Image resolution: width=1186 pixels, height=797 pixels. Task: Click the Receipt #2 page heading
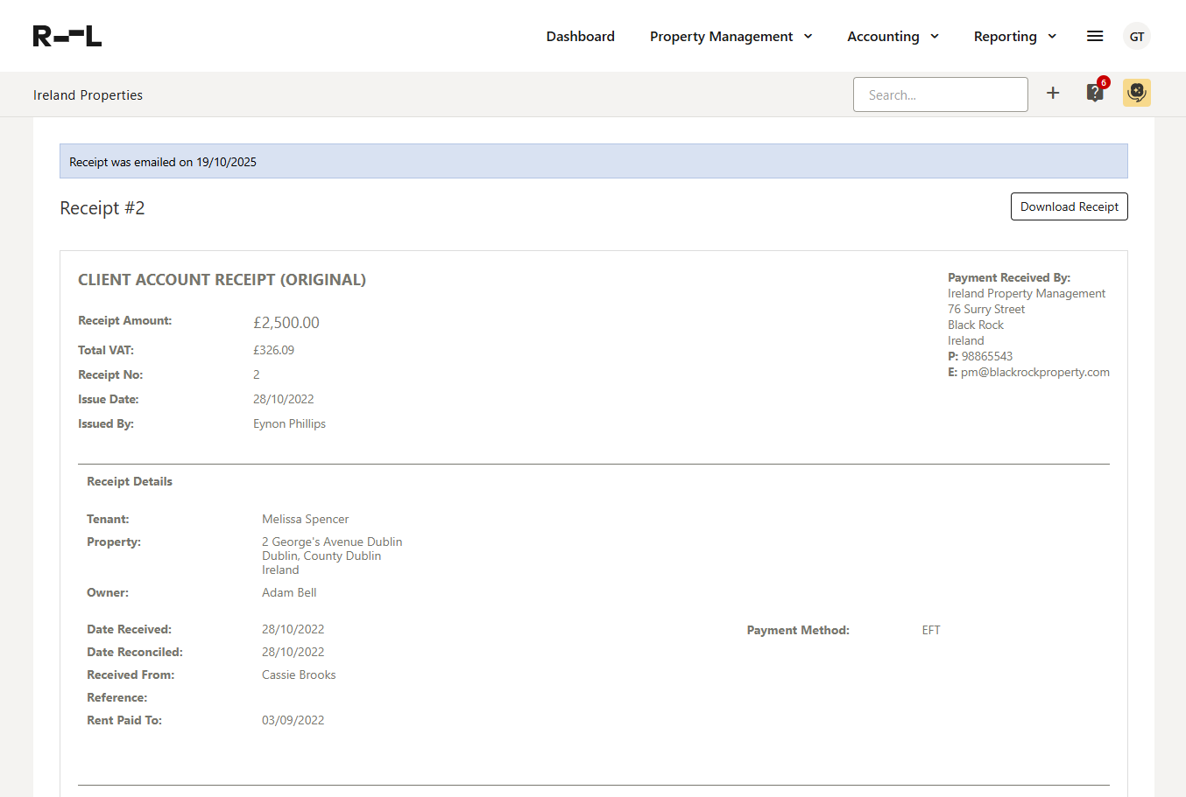pyautogui.click(x=102, y=208)
